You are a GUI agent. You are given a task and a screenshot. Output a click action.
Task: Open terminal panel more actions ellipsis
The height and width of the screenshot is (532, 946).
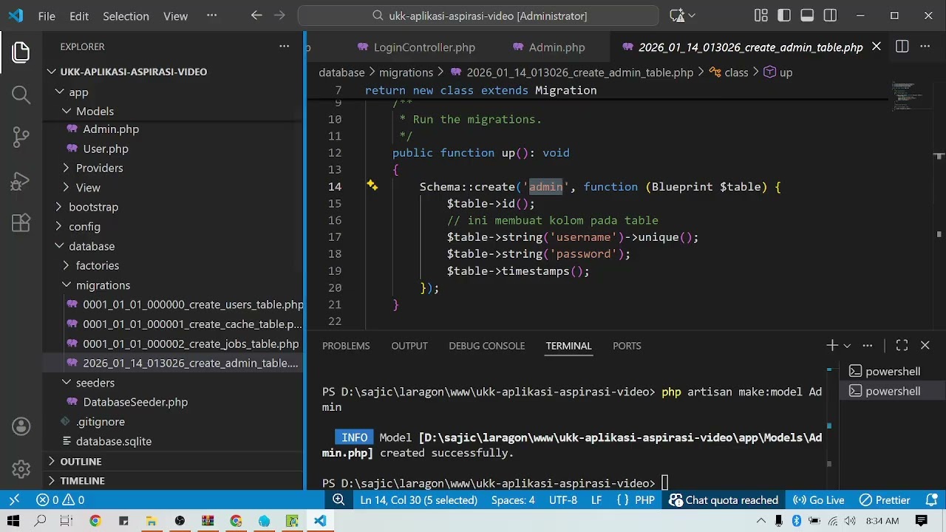pyautogui.click(x=868, y=345)
